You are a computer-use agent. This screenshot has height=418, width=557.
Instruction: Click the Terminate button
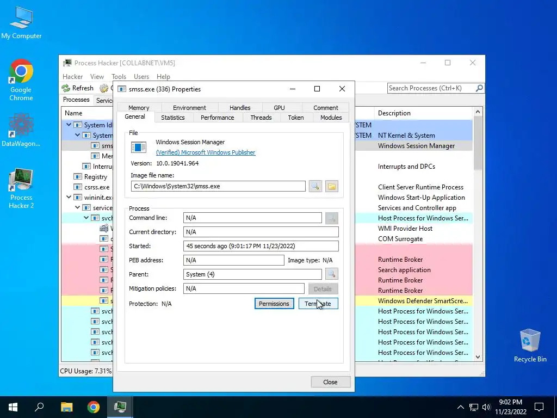318,304
